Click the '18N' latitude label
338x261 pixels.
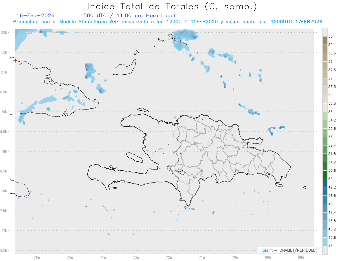[x=5, y=191]
